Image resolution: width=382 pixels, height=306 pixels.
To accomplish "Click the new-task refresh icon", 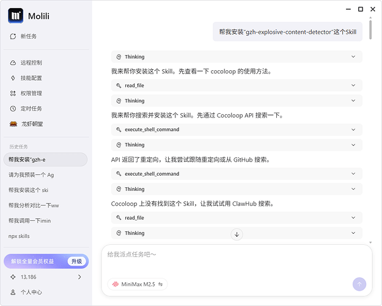I will tap(13, 36).
